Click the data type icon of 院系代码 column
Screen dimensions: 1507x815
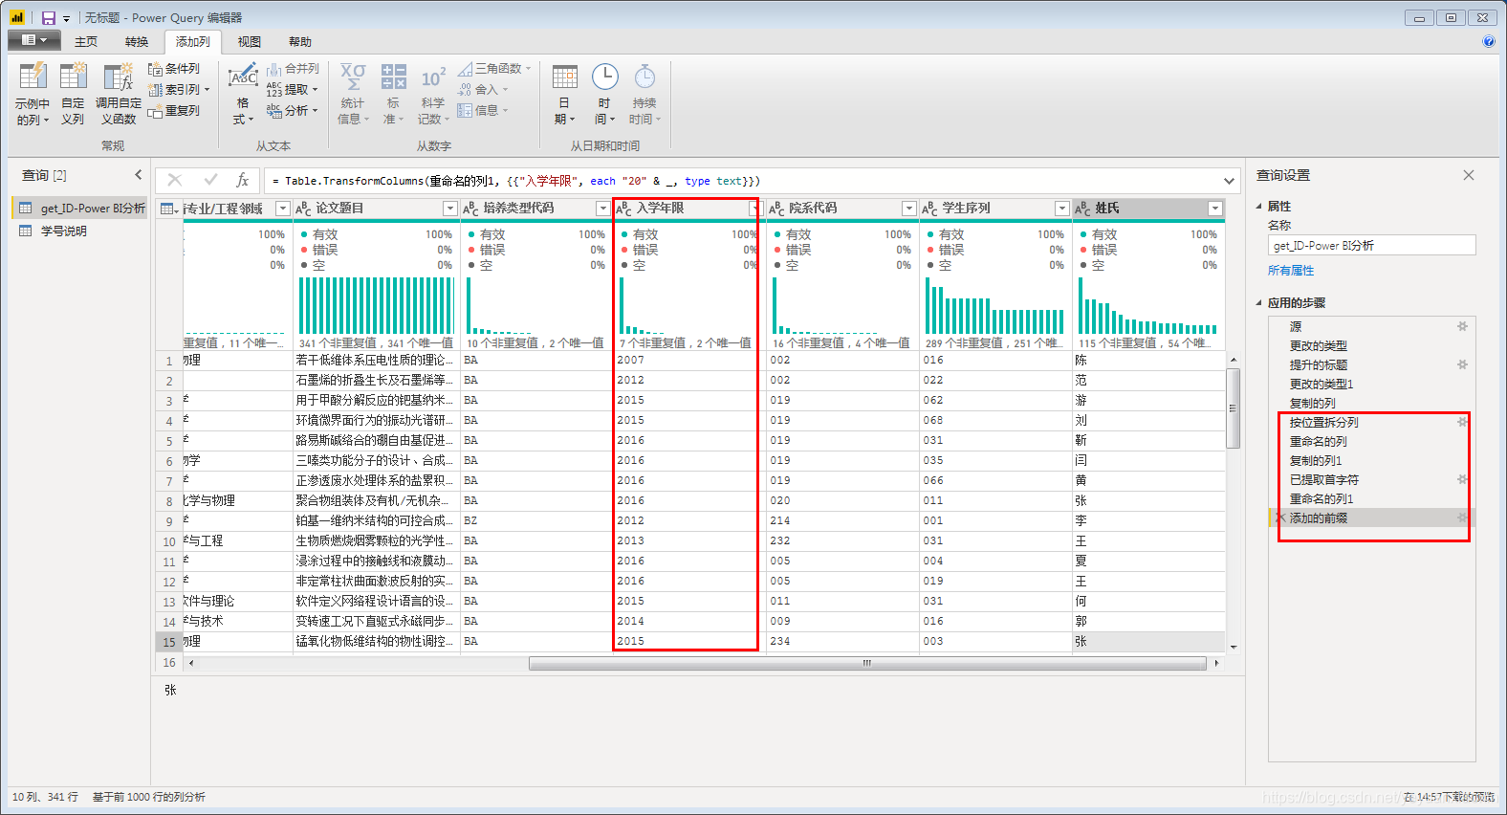776,209
